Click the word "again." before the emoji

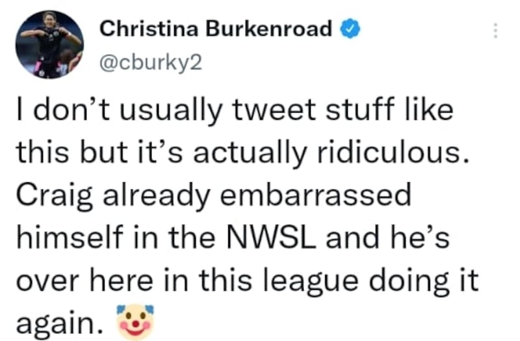pyautogui.click(x=60, y=323)
